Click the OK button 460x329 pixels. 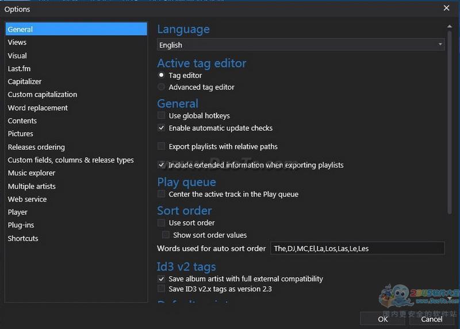382,319
